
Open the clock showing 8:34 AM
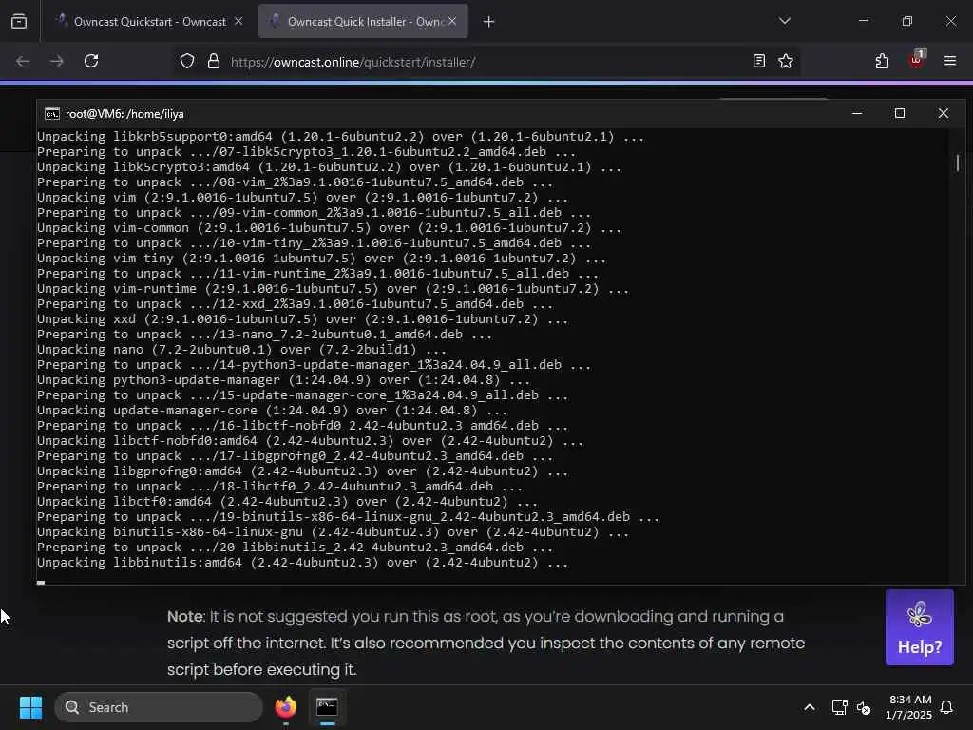pos(909,707)
